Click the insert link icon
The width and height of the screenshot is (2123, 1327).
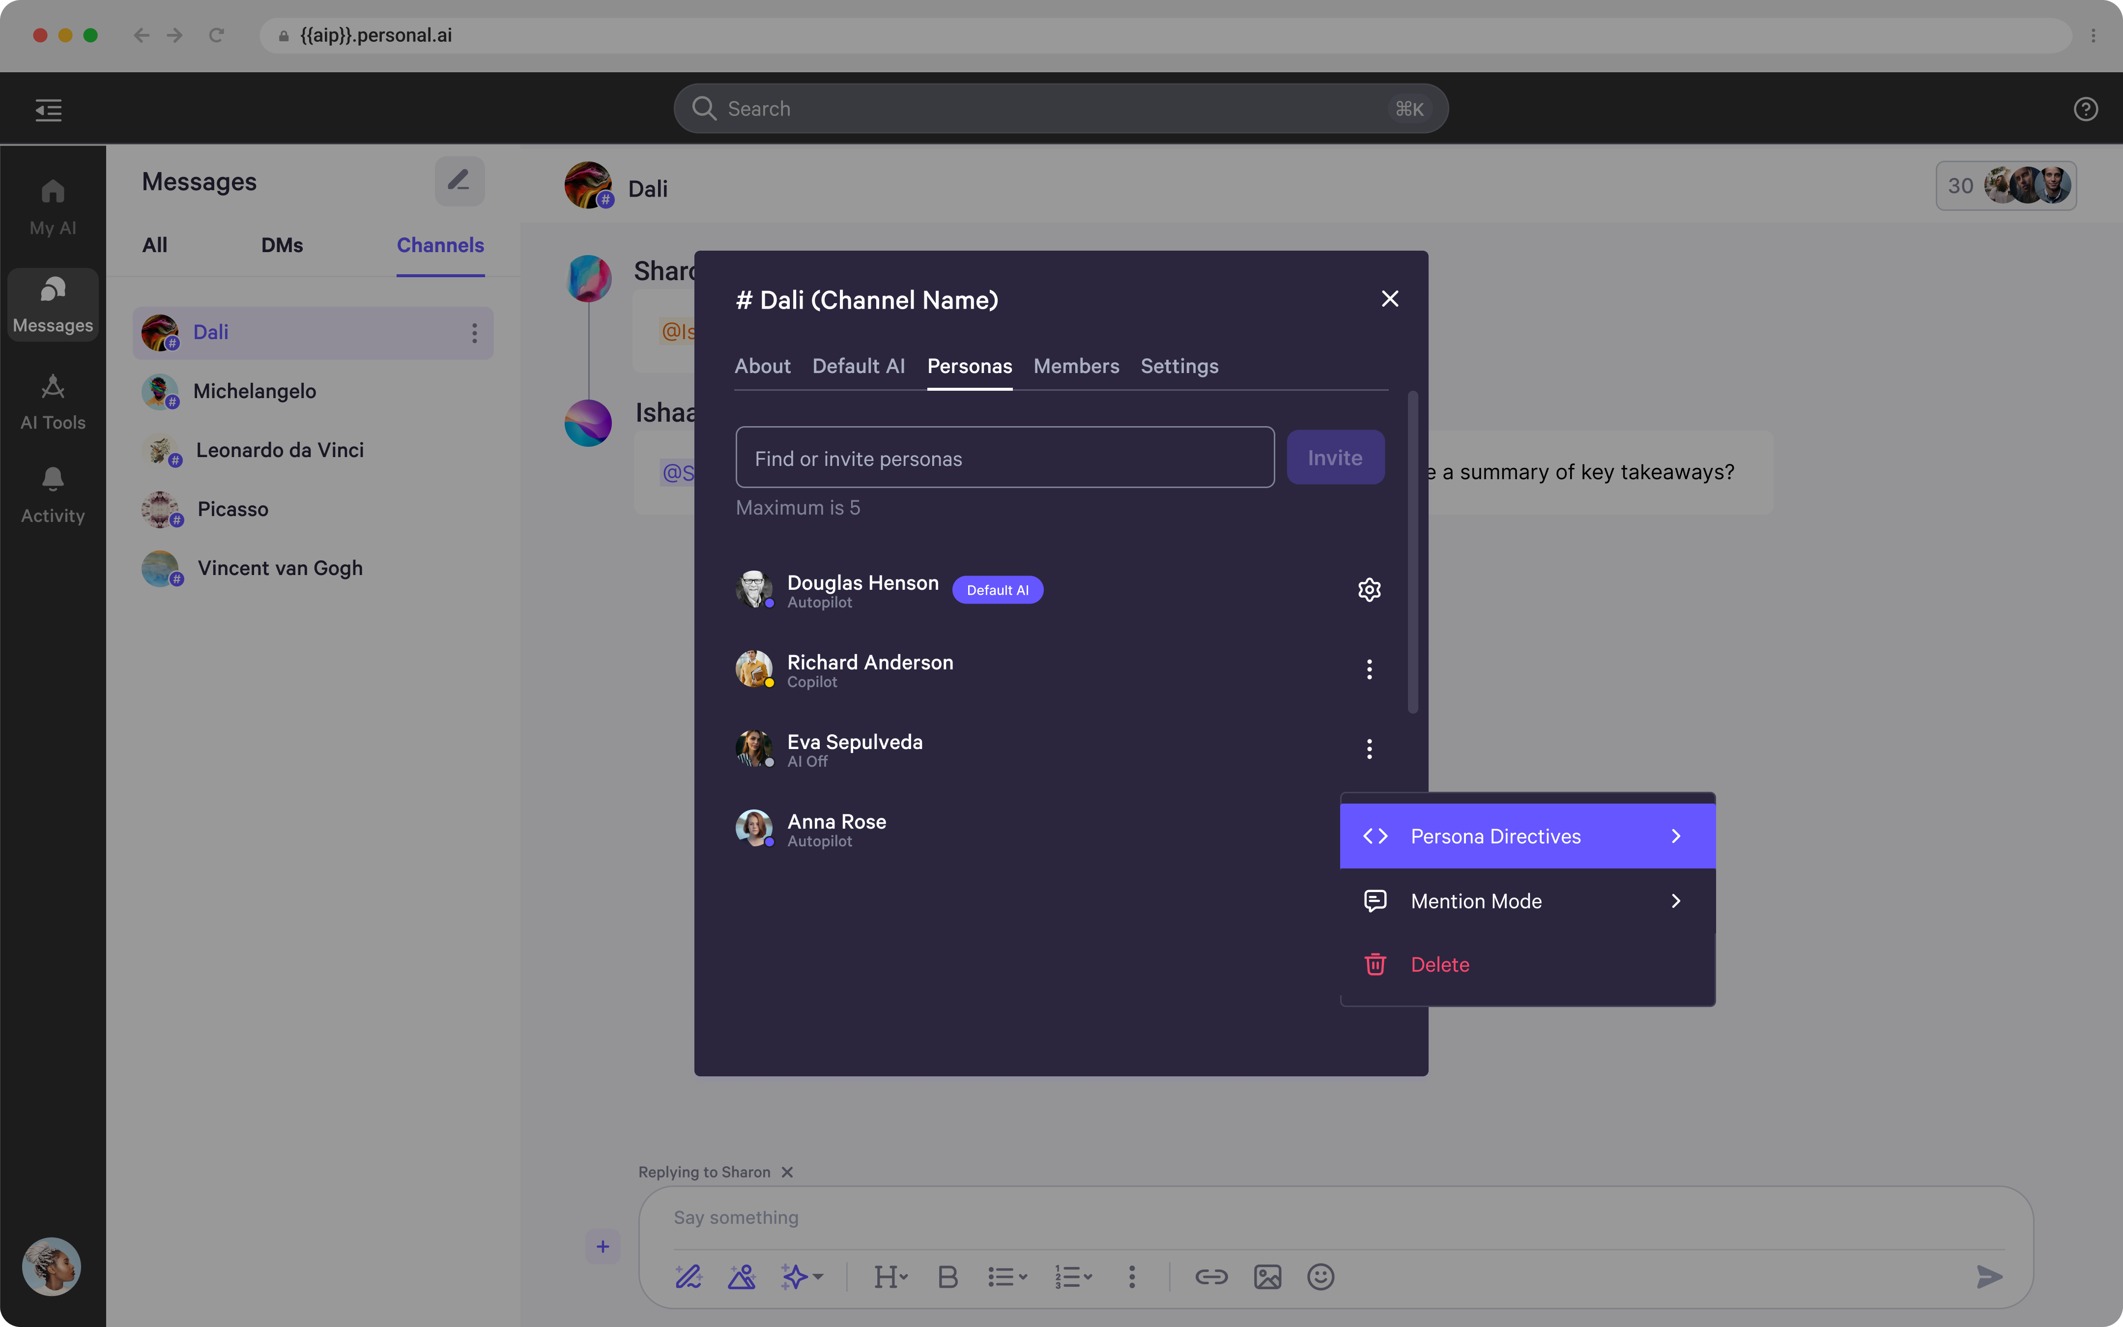coord(1211,1276)
